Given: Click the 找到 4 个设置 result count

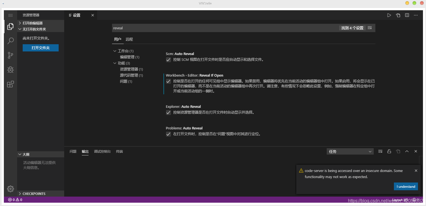Looking at the screenshot, I should click(x=352, y=28).
